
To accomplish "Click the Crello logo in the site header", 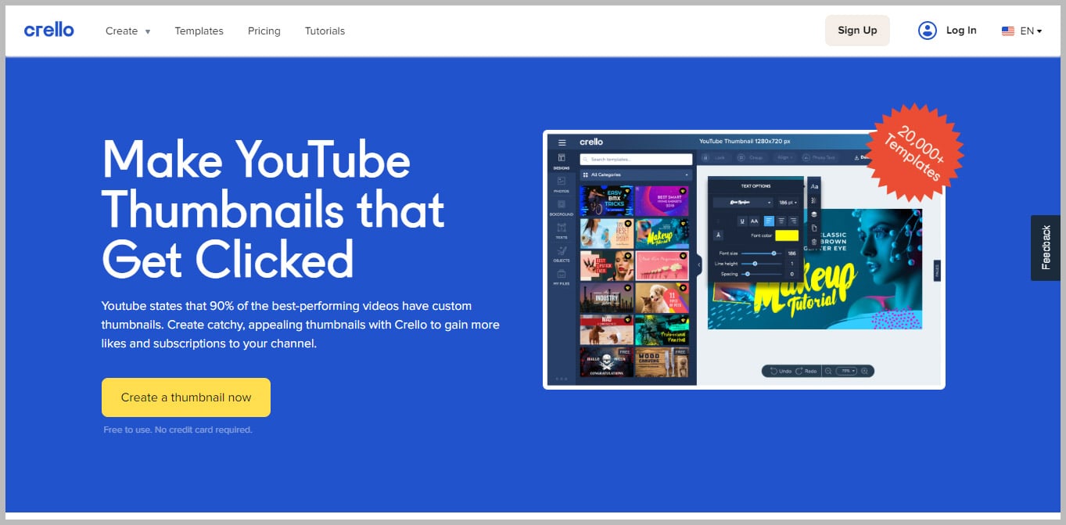I will click(48, 30).
